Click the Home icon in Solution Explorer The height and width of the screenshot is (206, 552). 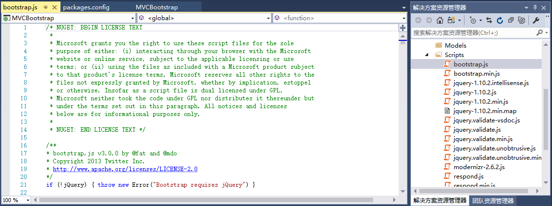point(440,20)
